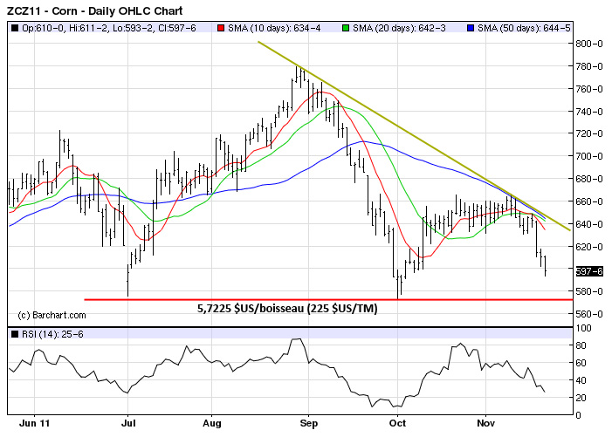The image size is (612, 437).
Task: Click the green SMA 20 days swatch
Action: [x=346, y=28]
